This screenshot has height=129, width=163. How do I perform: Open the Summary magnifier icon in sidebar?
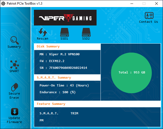point(14,40)
